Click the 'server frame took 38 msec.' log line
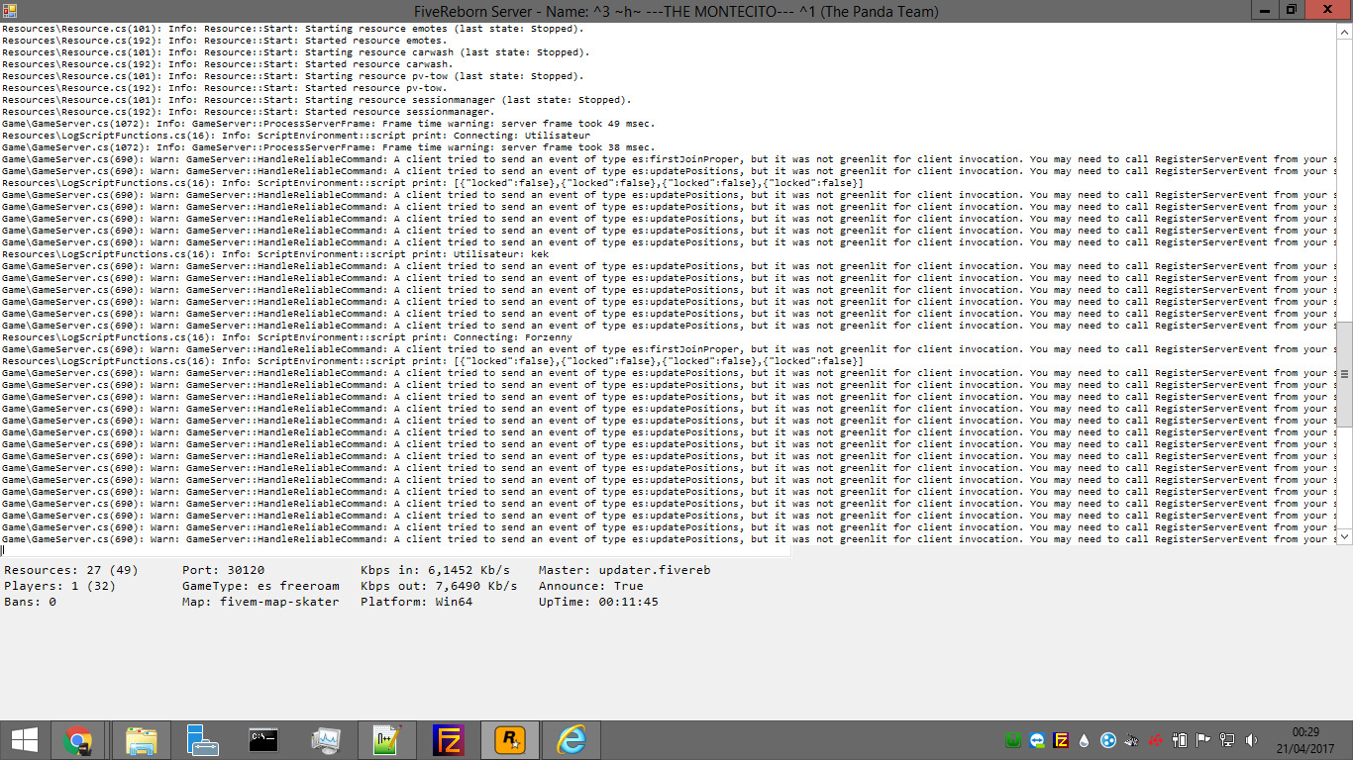1353x760 pixels. [x=329, y=147]
